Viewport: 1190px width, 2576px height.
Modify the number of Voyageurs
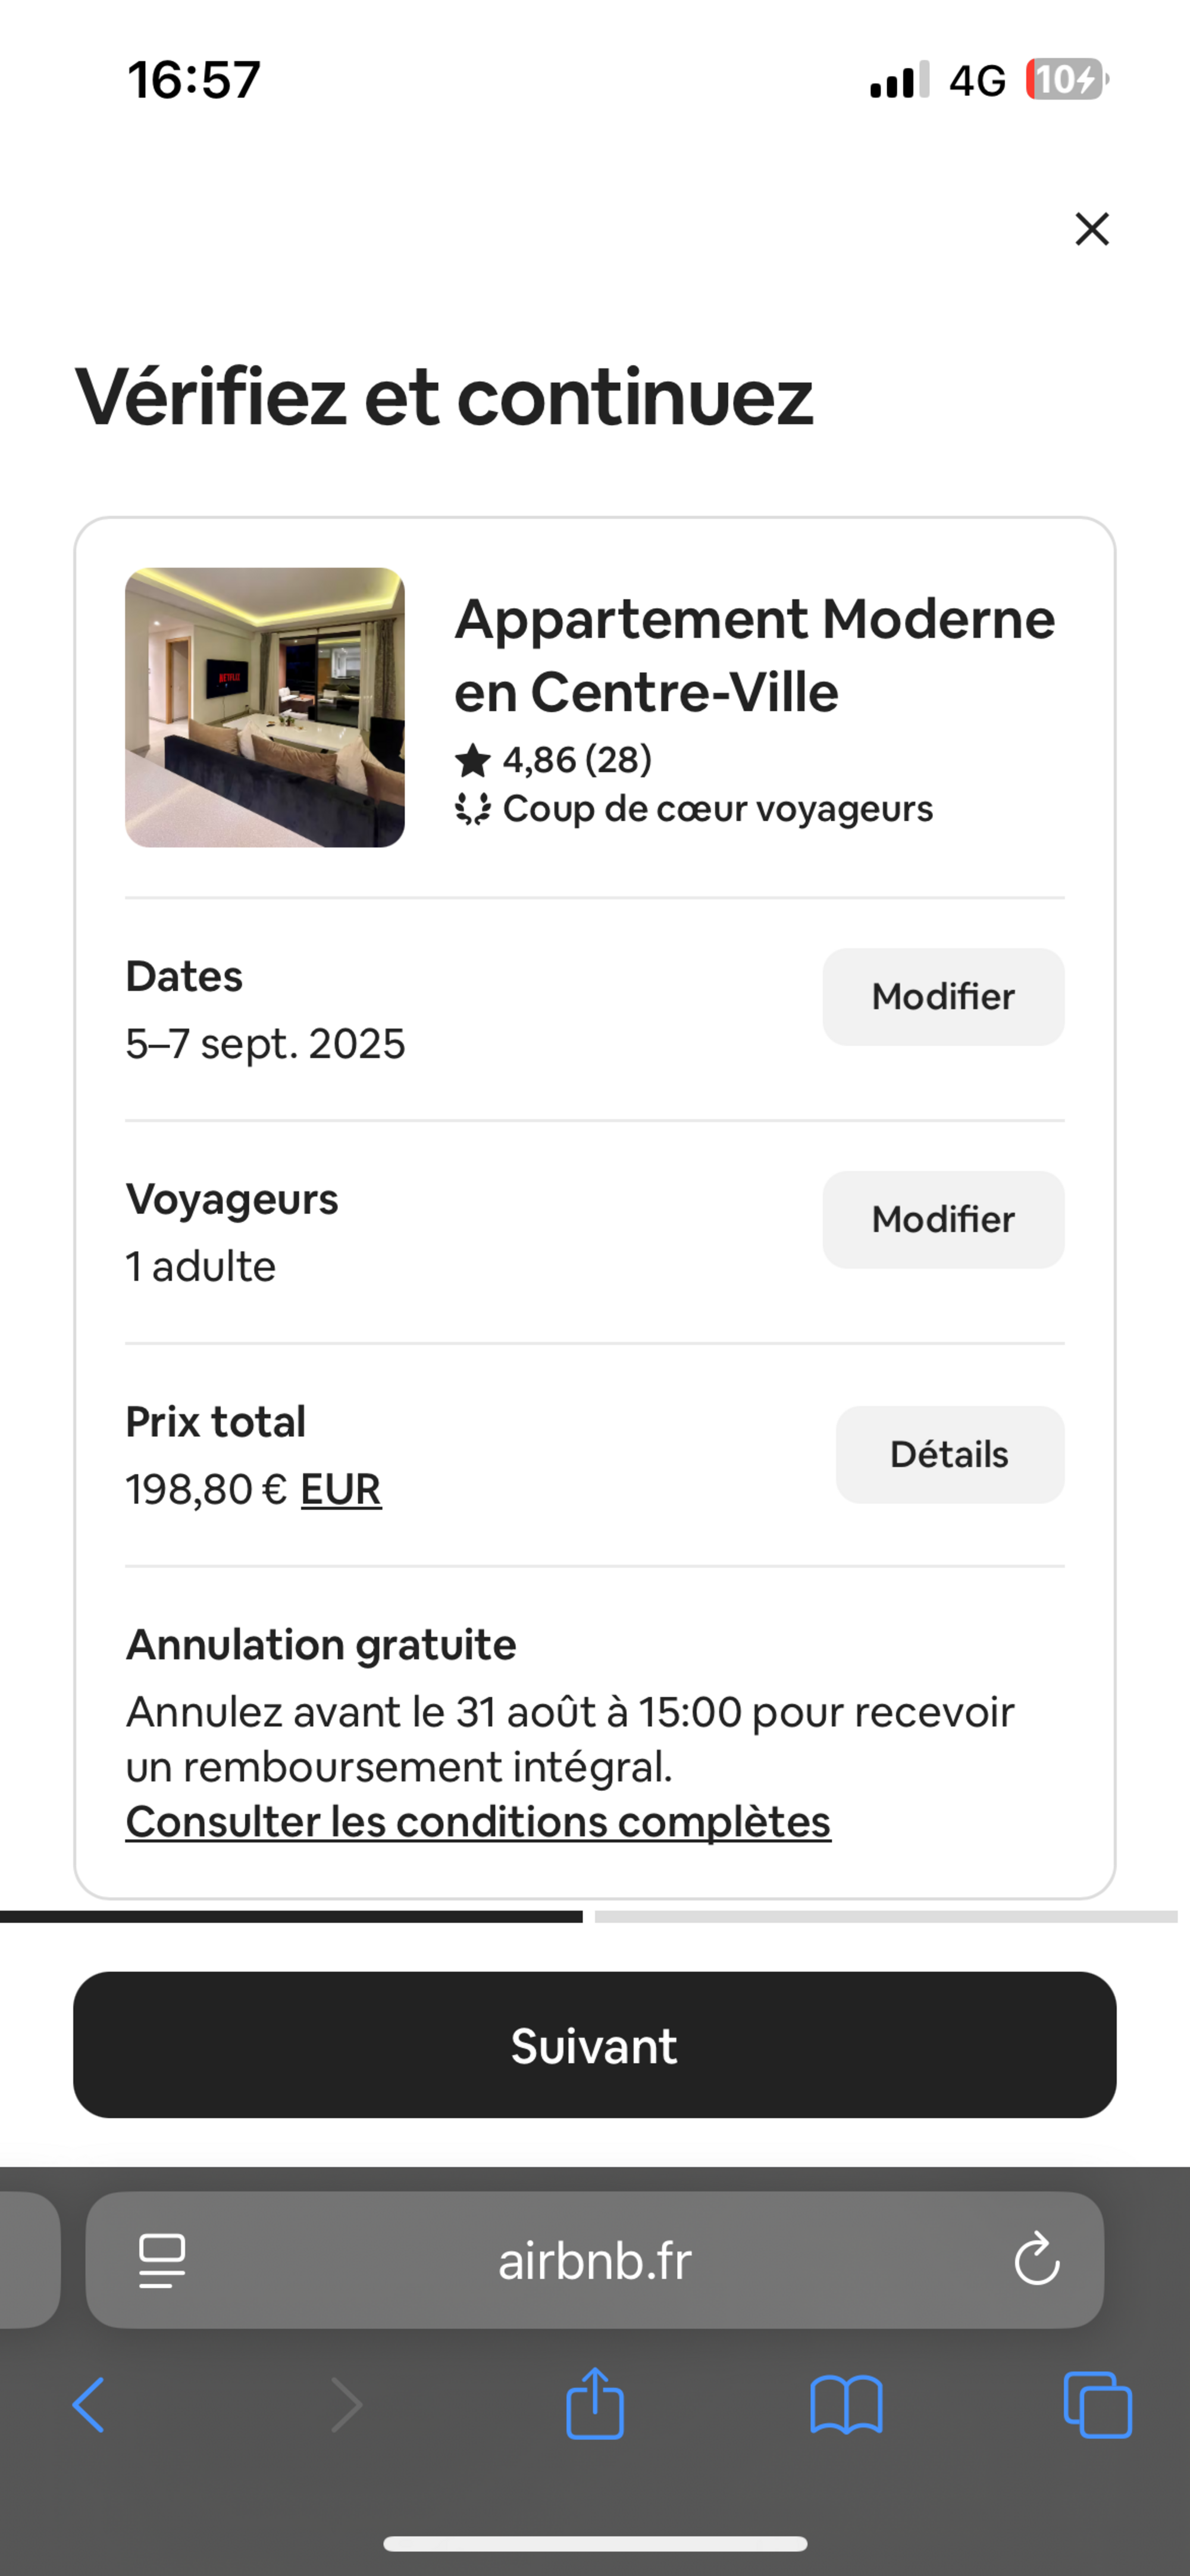click(x=942, y=1220)
